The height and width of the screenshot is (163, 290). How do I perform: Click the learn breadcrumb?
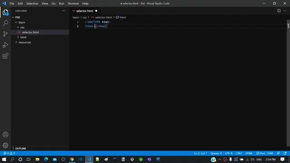[76, 17]
